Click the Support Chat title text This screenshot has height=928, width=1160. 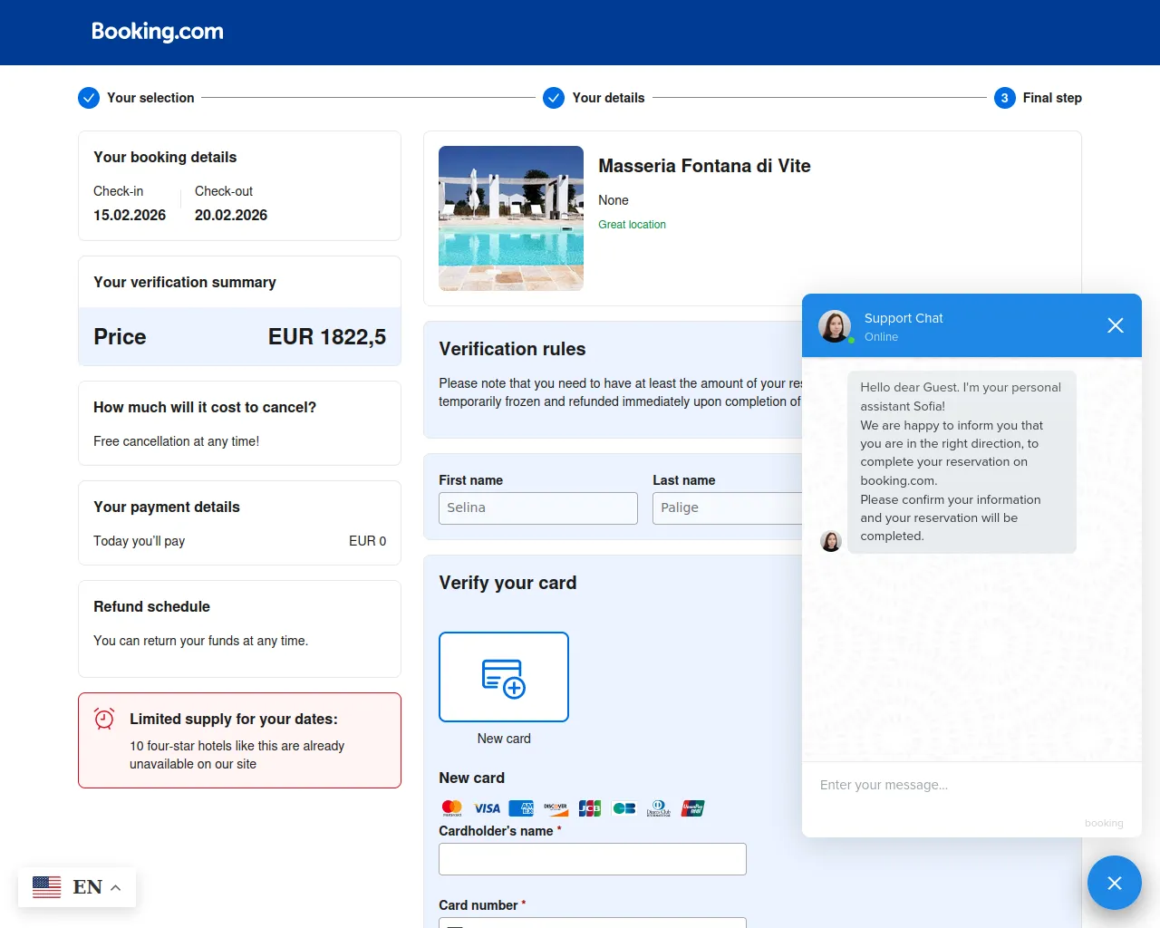point(904,318)
